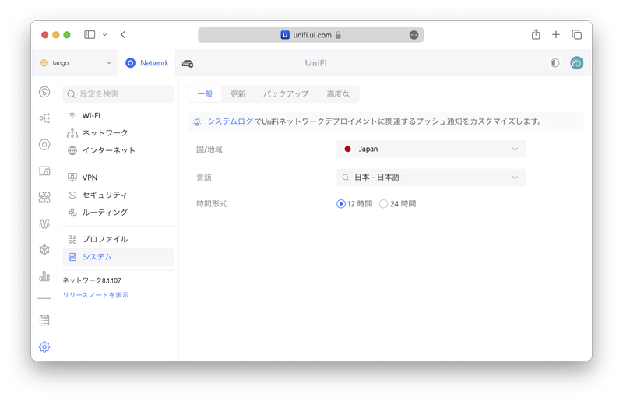Open the Statistics bar chart icon

point(44,276)
